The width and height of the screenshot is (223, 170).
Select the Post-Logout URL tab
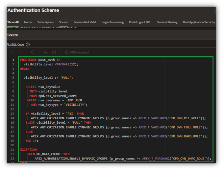140,22
